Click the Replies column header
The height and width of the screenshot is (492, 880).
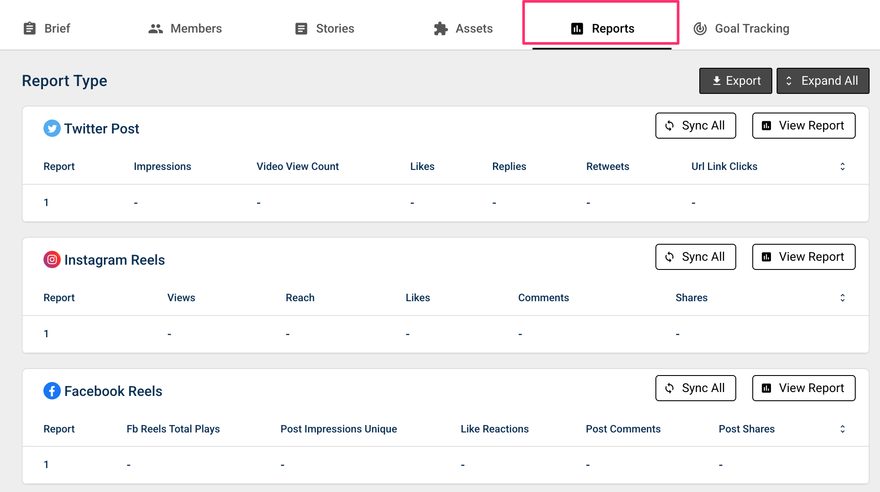509,166
